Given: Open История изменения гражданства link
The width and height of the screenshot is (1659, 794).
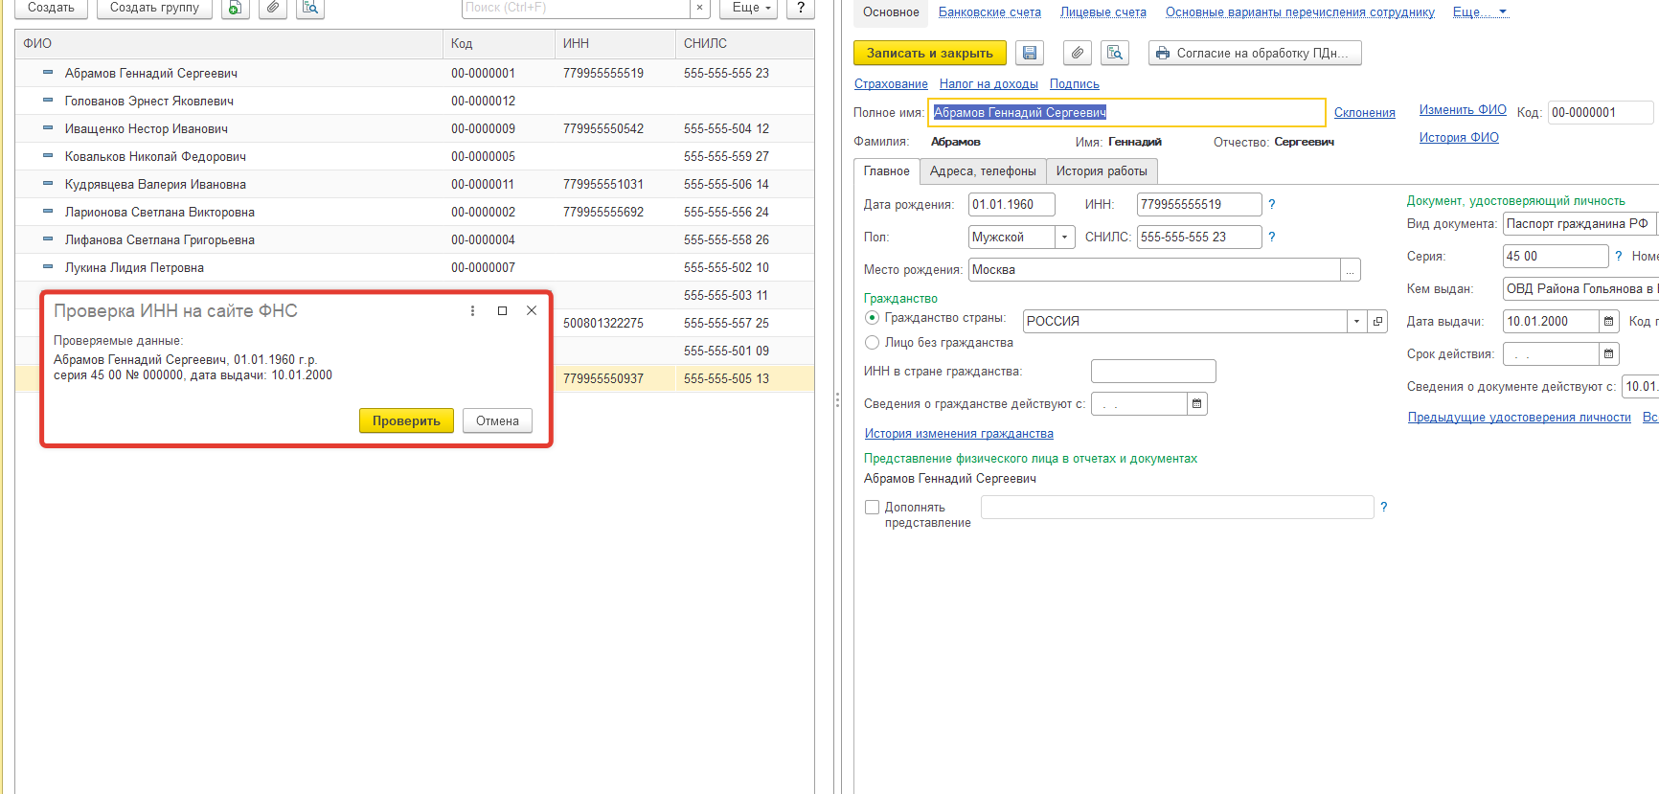Looking at the screenshot, I should click(959, 433).
